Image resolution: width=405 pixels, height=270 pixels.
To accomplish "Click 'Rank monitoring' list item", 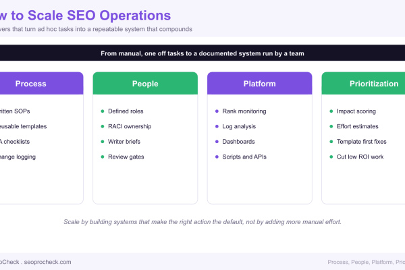I will [x=244, y=111].
